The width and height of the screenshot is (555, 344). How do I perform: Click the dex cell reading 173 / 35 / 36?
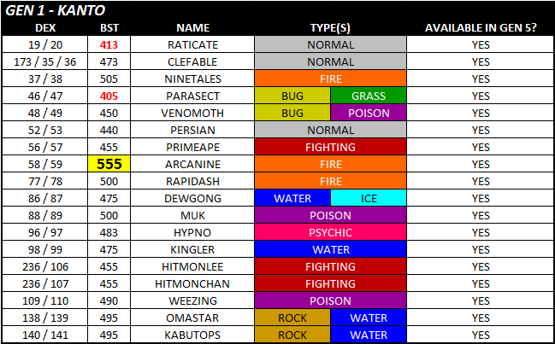(x=44, y=61)
